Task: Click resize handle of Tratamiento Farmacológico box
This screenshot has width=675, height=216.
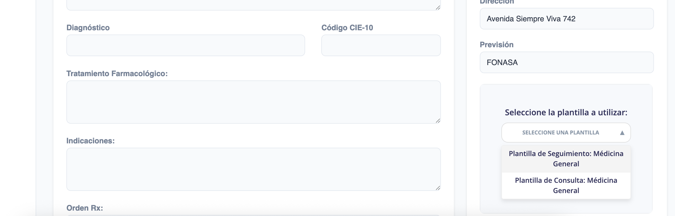Action: (x=438, y=121)
